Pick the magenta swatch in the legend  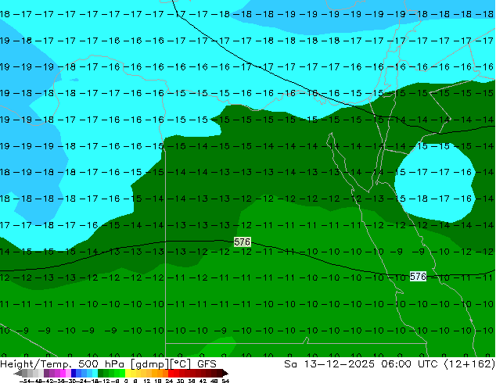[x=63, y=373]
